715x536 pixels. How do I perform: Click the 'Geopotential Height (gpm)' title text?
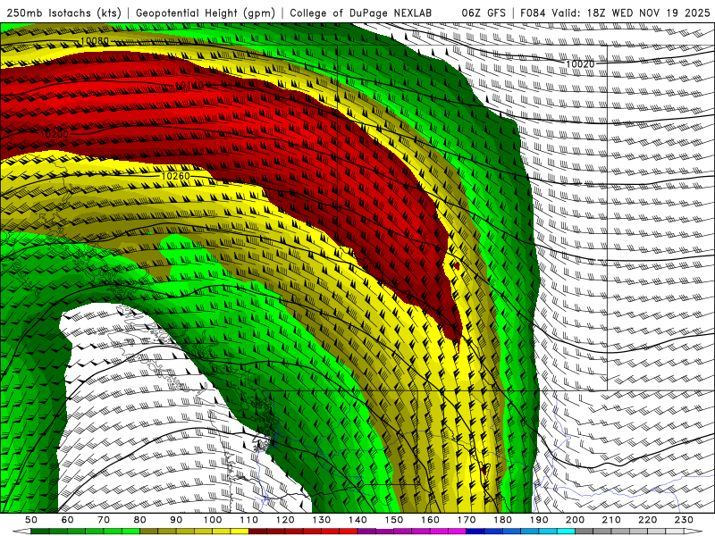point(206,13)
